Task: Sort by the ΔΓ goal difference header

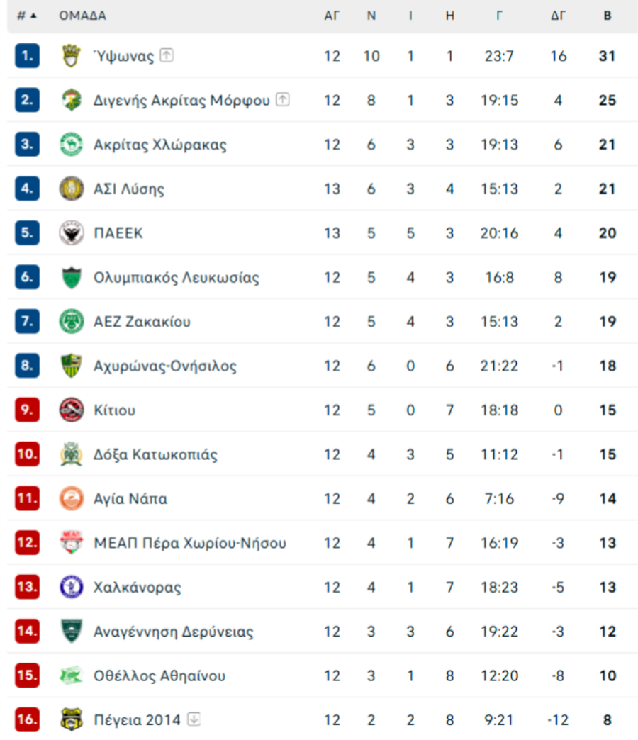Action: click(559, 16)
